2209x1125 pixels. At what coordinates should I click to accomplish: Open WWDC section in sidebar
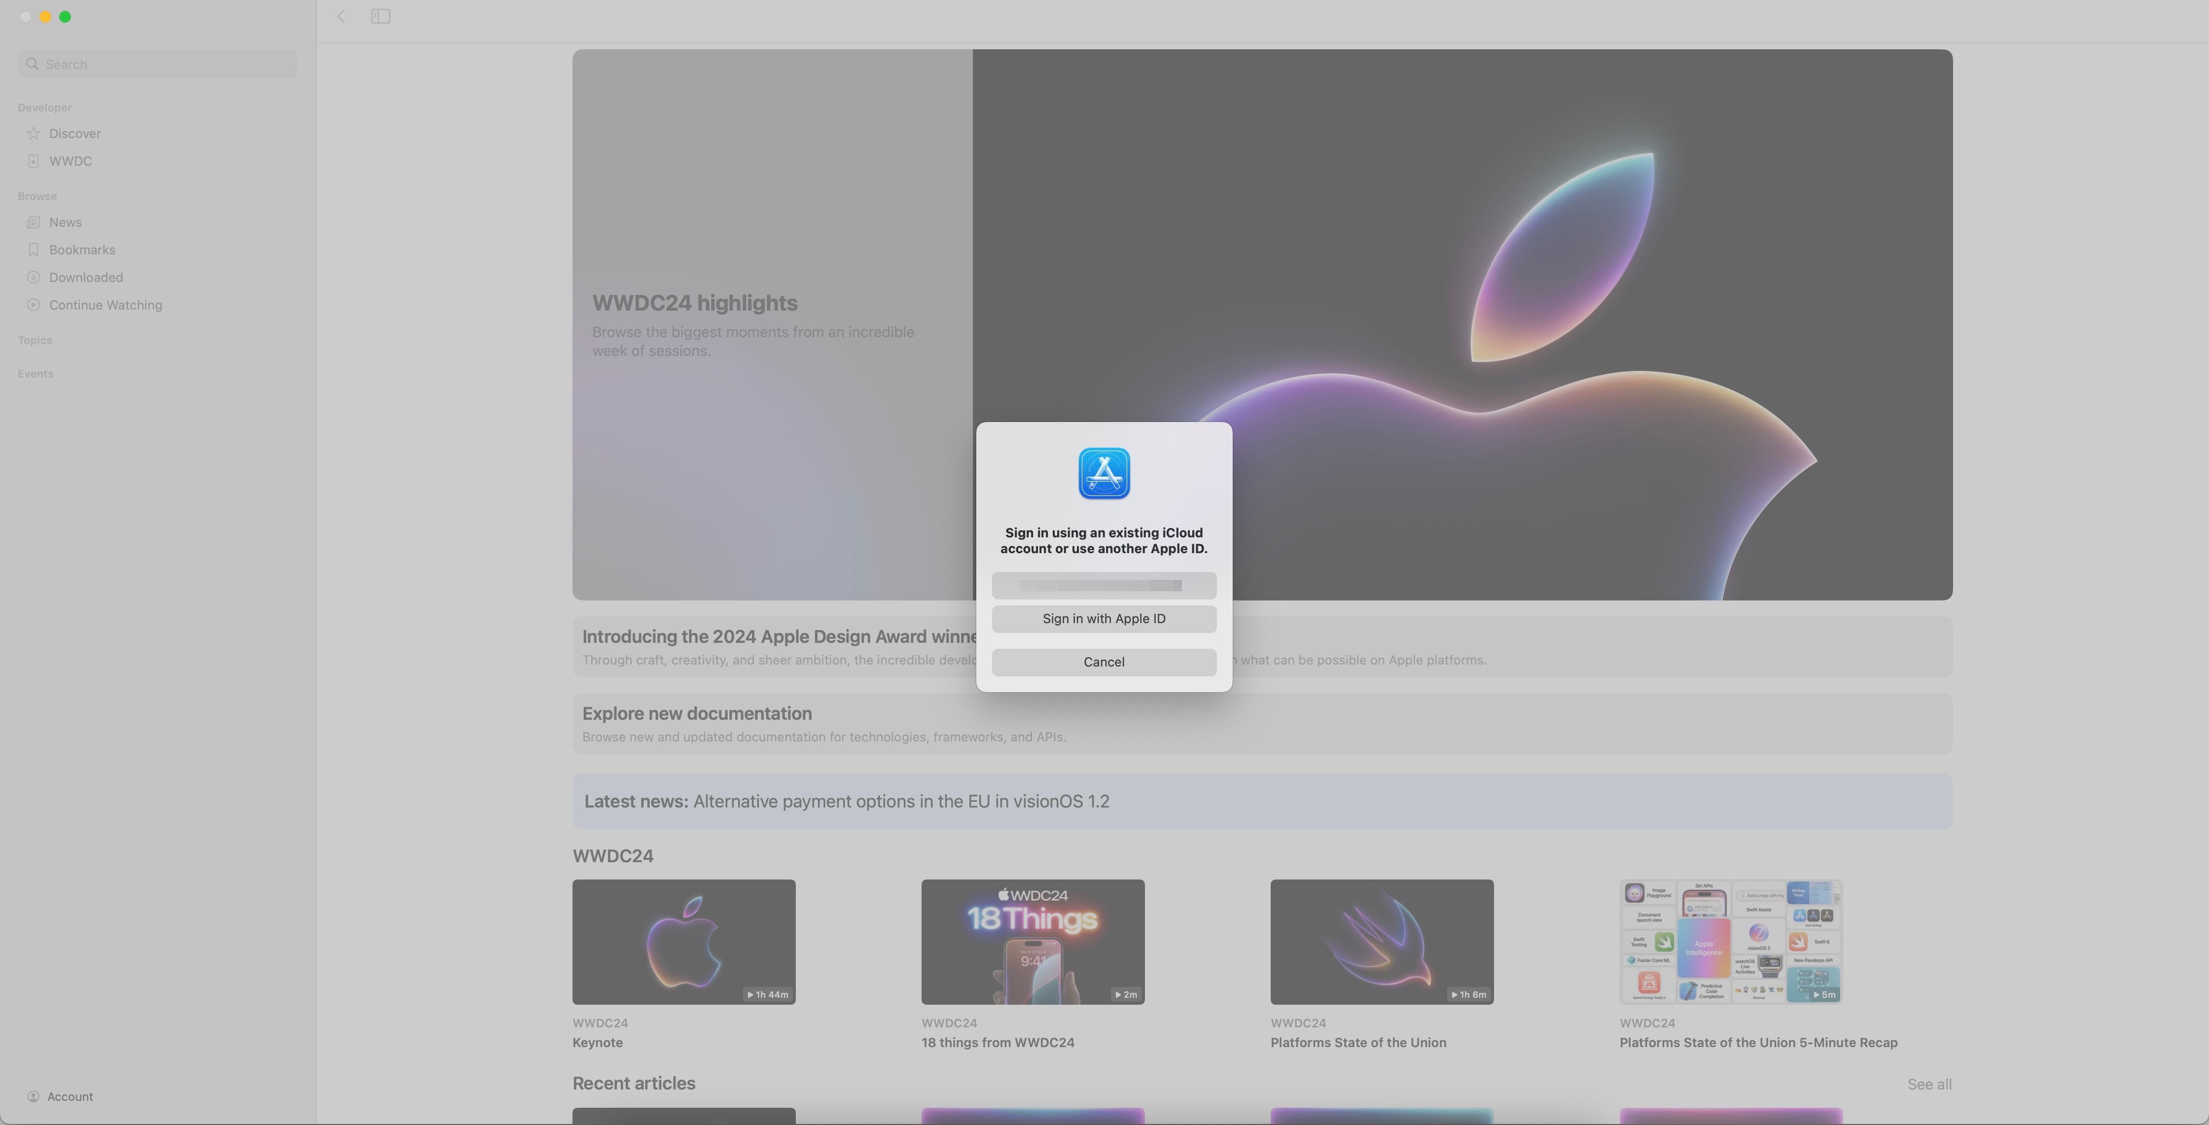(x=71, y=161)
